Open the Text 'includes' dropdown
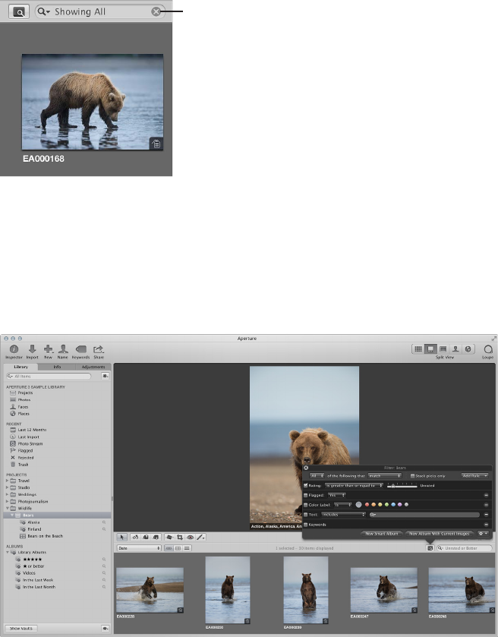The width and height of the screenshot is (498, 637). (344, 515)
